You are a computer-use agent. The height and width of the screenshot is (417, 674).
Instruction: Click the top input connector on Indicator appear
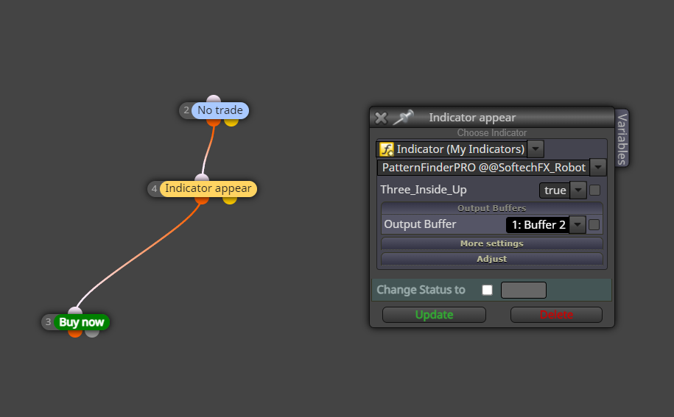[202, 178]
